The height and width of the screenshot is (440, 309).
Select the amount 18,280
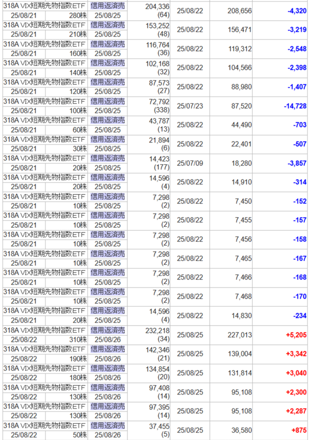click(x=242, y=163)
